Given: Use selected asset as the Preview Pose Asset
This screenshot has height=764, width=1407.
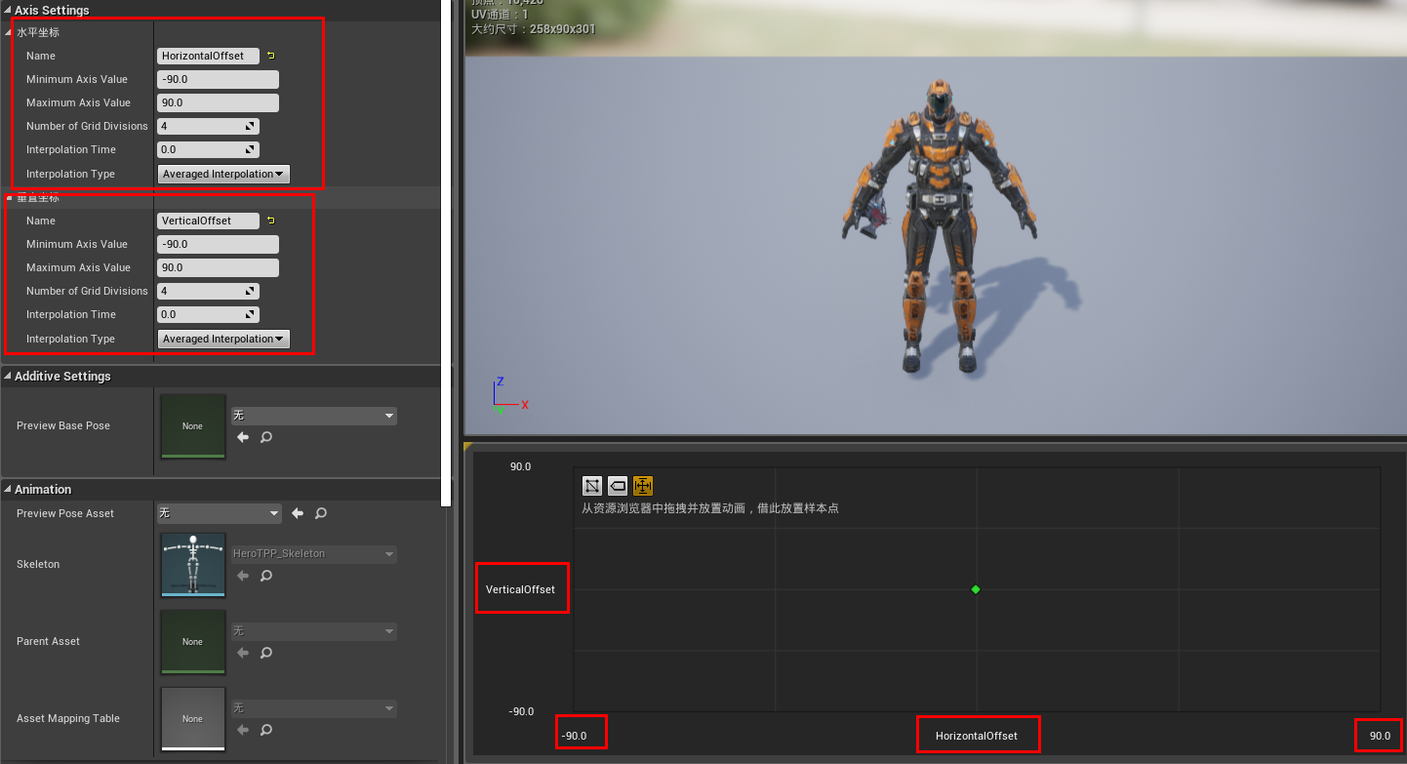Looking at the screenshot, I should click(298, 513).
